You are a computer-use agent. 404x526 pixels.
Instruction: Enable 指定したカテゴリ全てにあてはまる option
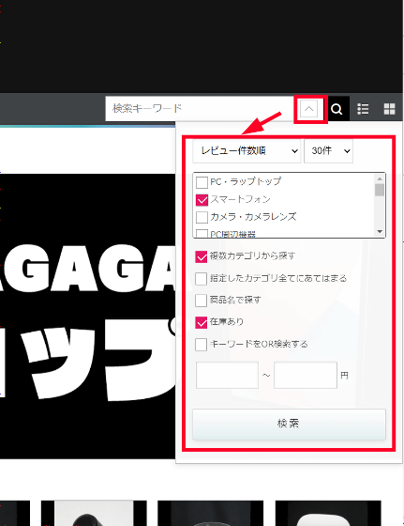point(202,278)
